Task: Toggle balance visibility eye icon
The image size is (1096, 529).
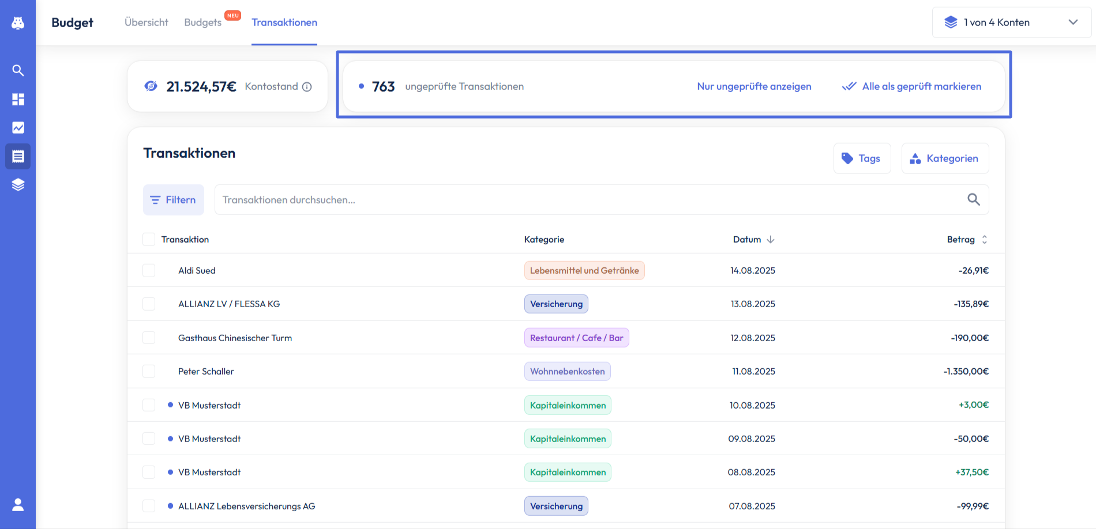Action: 151,86
